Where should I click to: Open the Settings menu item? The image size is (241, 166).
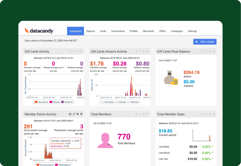[192, 31]
